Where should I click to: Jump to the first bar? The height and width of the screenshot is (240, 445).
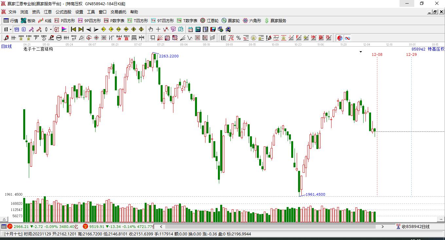pos(74,29)
